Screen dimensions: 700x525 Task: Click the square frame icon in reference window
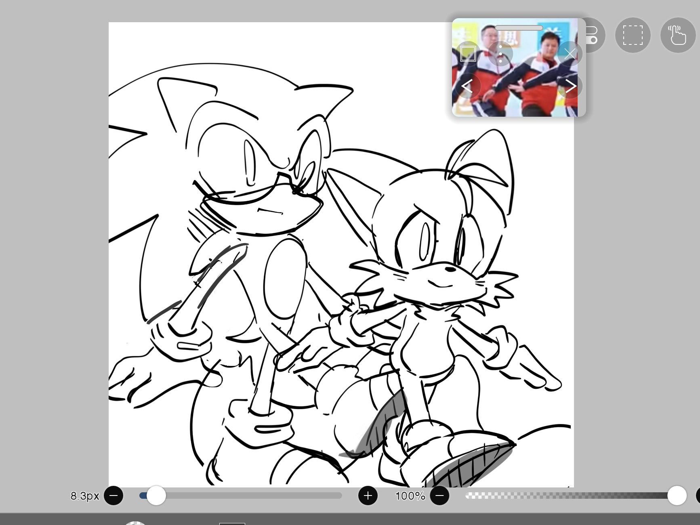pyautogui.click(x=468, y=53)
